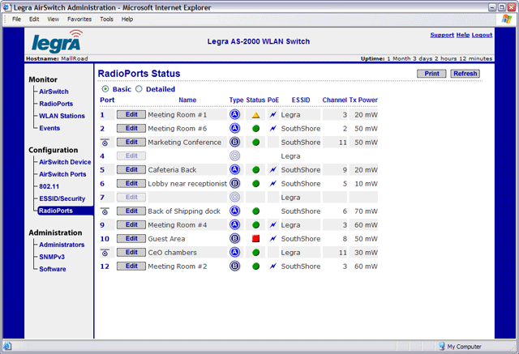The height and width of the screenshot is (354, 519).
Task: Open Software under Administration
Action: coord(52,270)
